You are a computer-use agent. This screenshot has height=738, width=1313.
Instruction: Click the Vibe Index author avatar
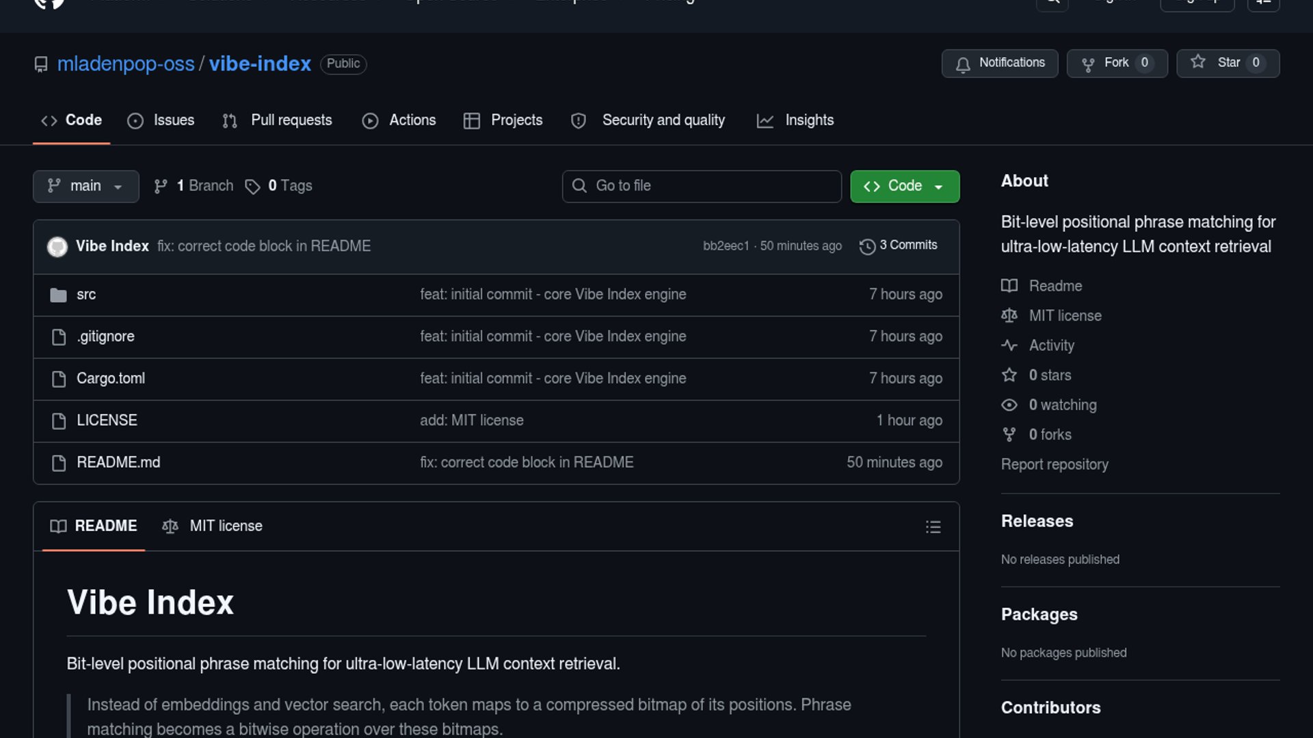pos(57,247)
